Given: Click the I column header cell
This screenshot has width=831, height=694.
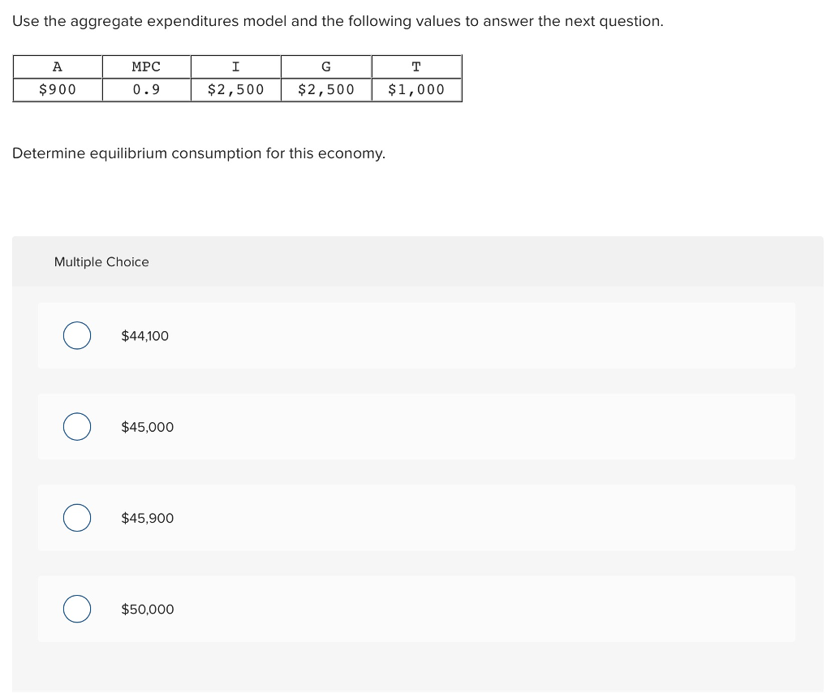Looking at the screenshot, I should (235, 67).
